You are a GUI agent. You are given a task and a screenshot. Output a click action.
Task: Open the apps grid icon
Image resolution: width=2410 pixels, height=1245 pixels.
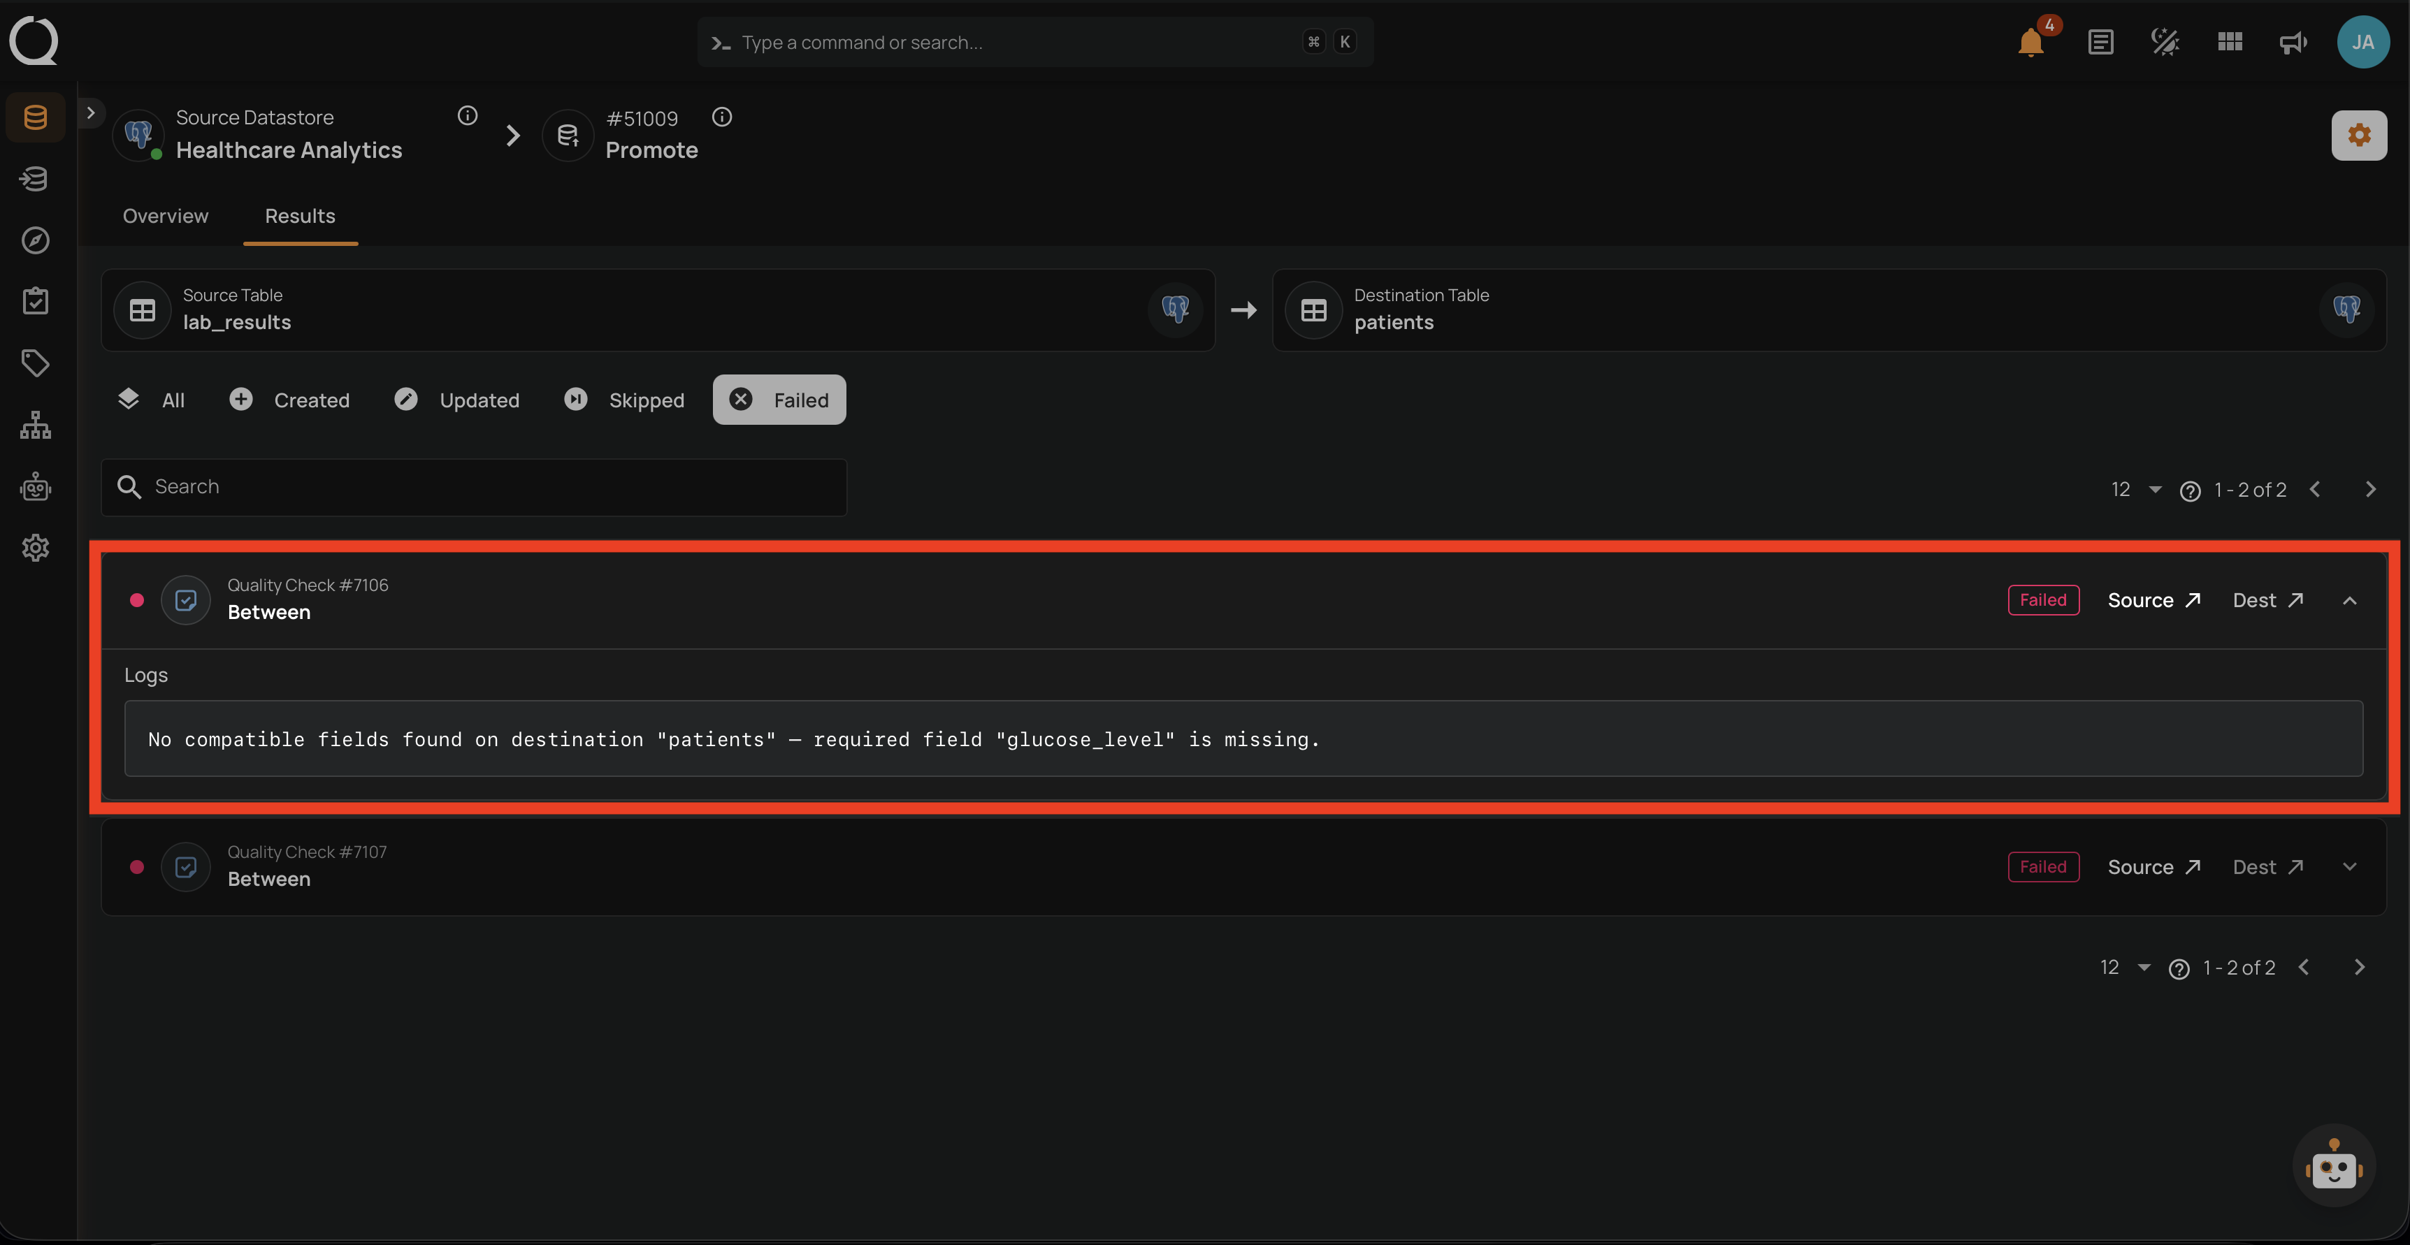(x=2230, y=42)
